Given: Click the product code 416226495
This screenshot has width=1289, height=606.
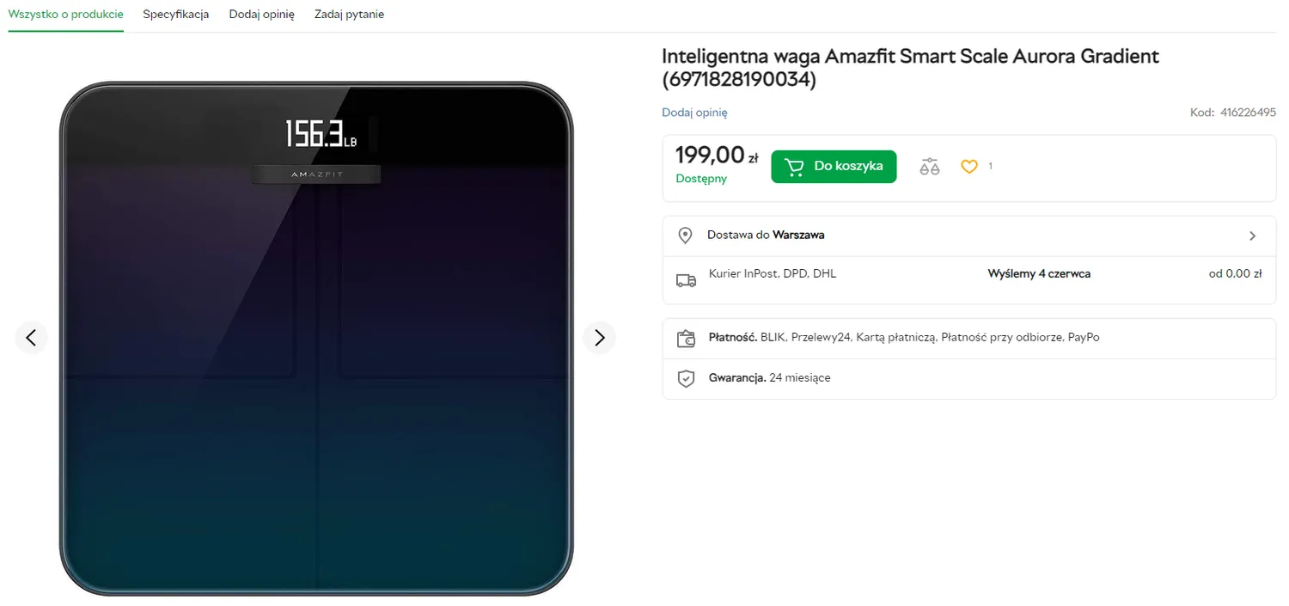Looking at the screenshot, I should click(x=1248, y=113).
